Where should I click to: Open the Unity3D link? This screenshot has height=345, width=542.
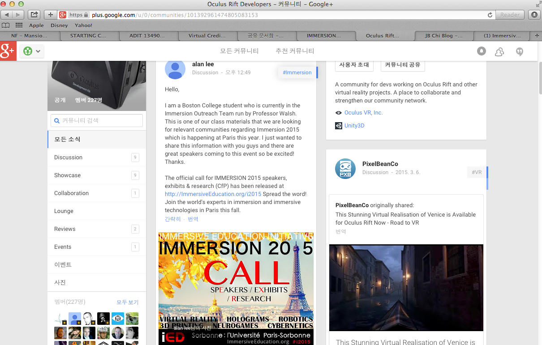pyautogui.click(x=354, y=126)
